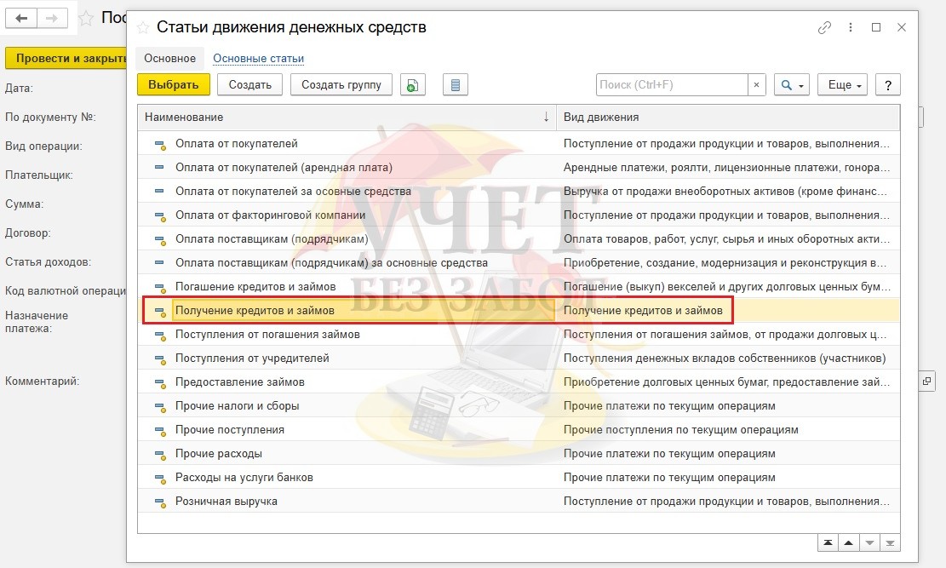Click the back arrow navigation button
The height and width of the screenshot is (568, 946).
click(x=21, y=18)
